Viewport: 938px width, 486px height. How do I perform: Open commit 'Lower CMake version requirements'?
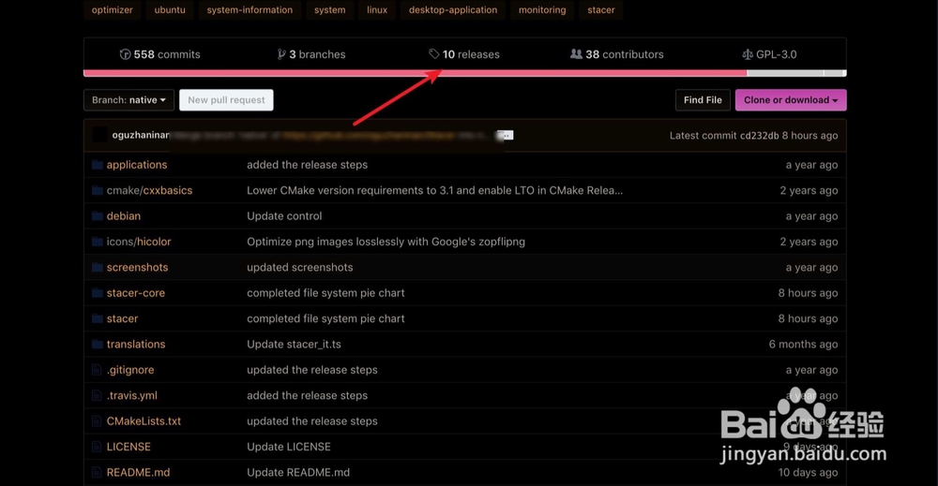[x=435, y=190]
